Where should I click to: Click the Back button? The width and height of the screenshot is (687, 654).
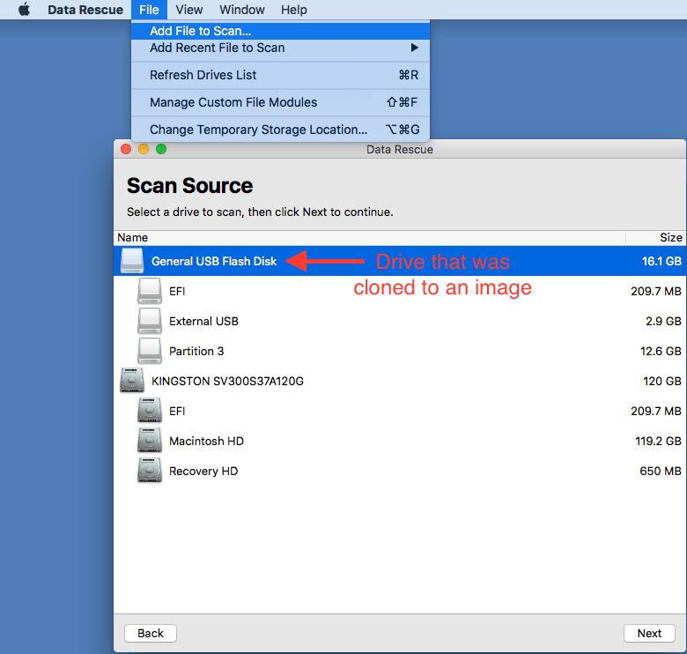pyautogui.click(x=151, y=633)
